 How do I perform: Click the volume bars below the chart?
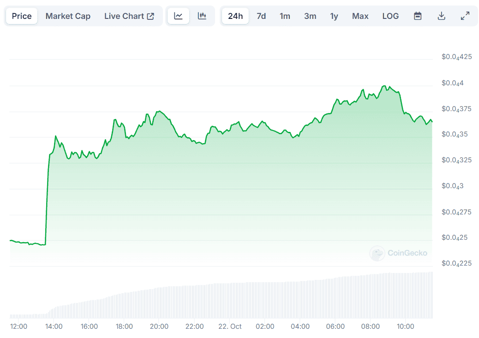click(231, 300)
